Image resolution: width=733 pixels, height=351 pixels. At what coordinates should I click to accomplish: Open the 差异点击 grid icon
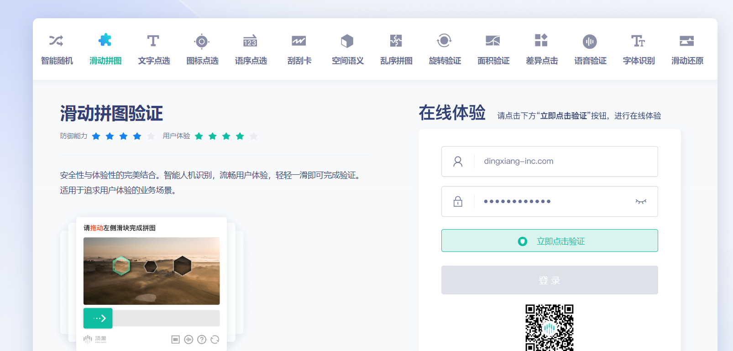pyautogui.click(x=541, y=40)
